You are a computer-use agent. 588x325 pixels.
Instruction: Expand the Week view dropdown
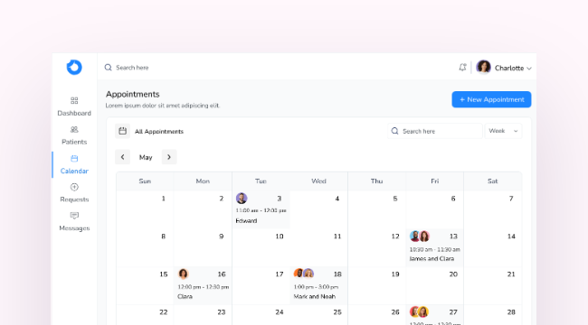click(503, 131)
